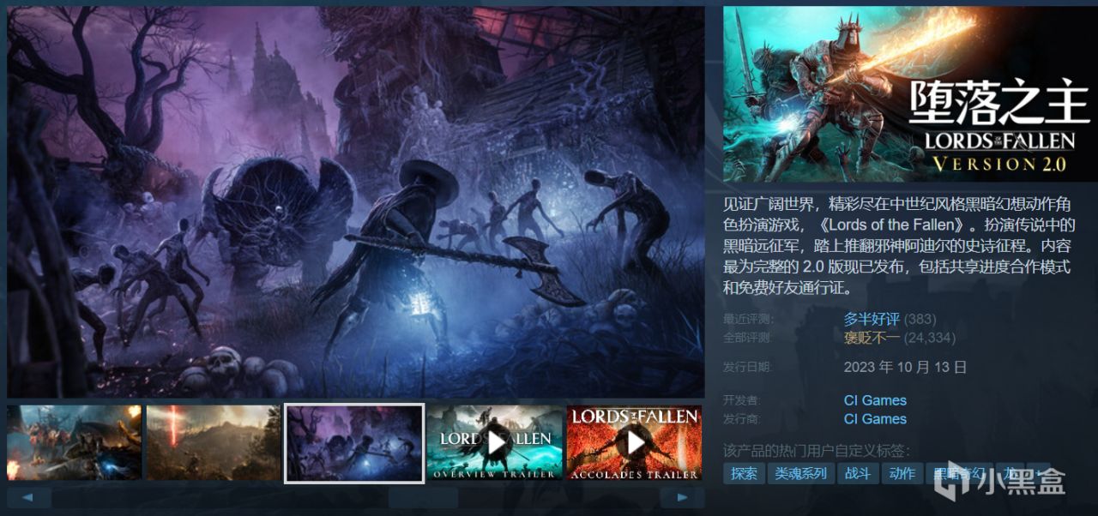Click the 开发者 label
This screenshot has height=516, width=1098.
pos(742,400)
